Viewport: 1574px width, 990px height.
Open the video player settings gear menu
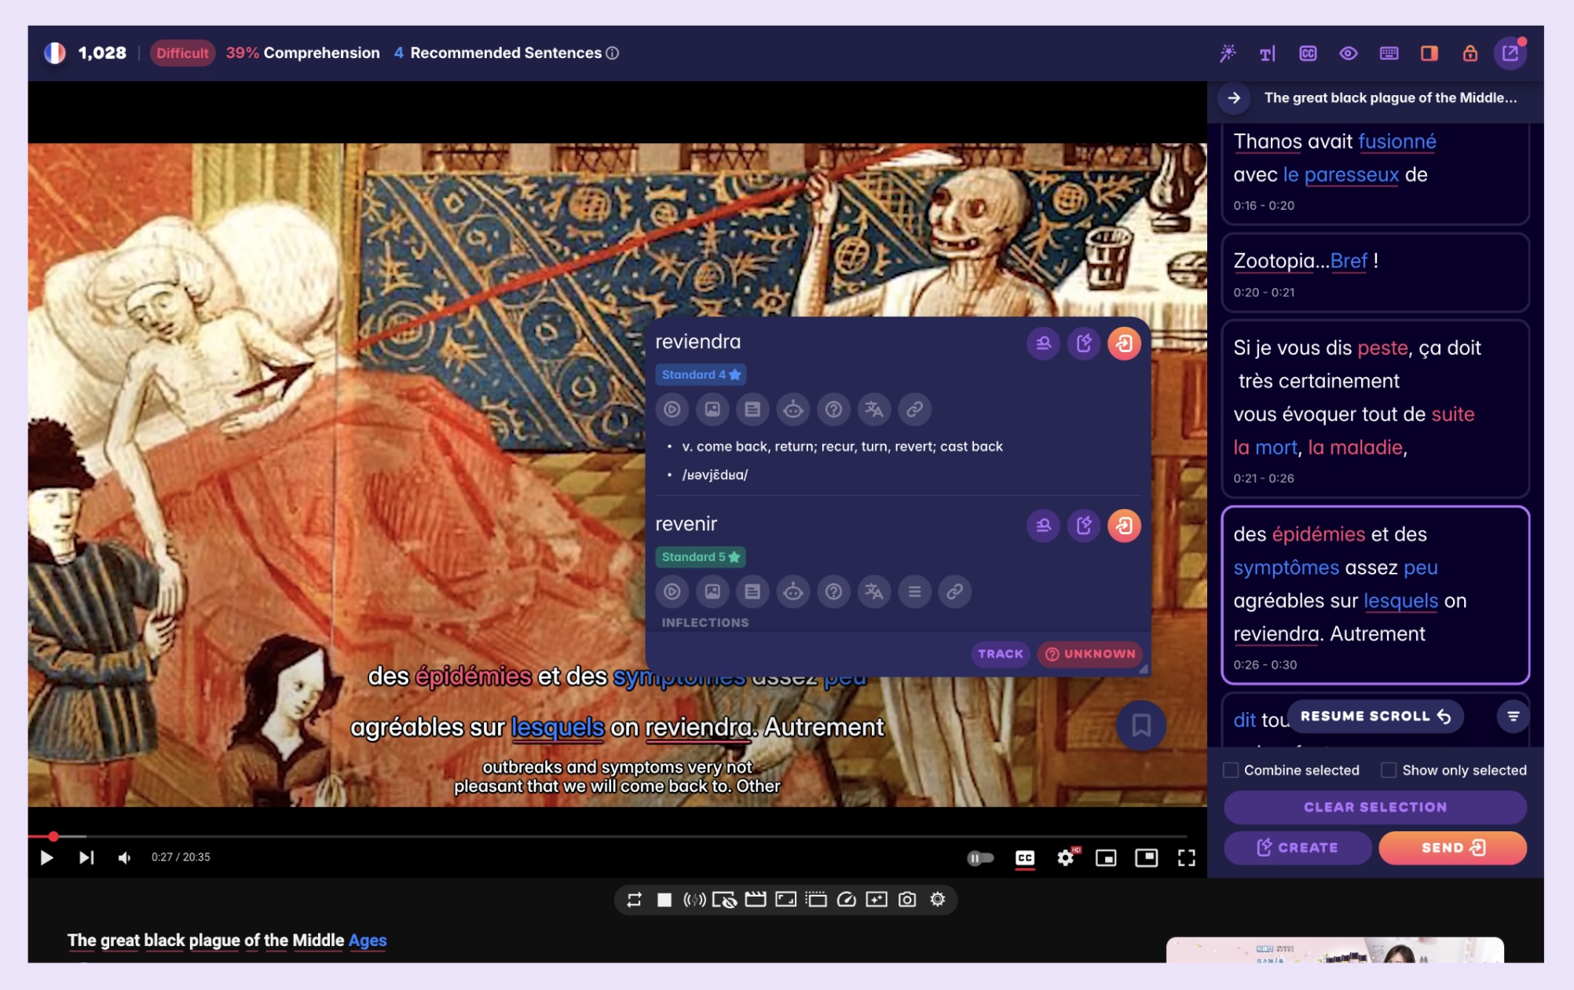click(x=1065, y=858)
